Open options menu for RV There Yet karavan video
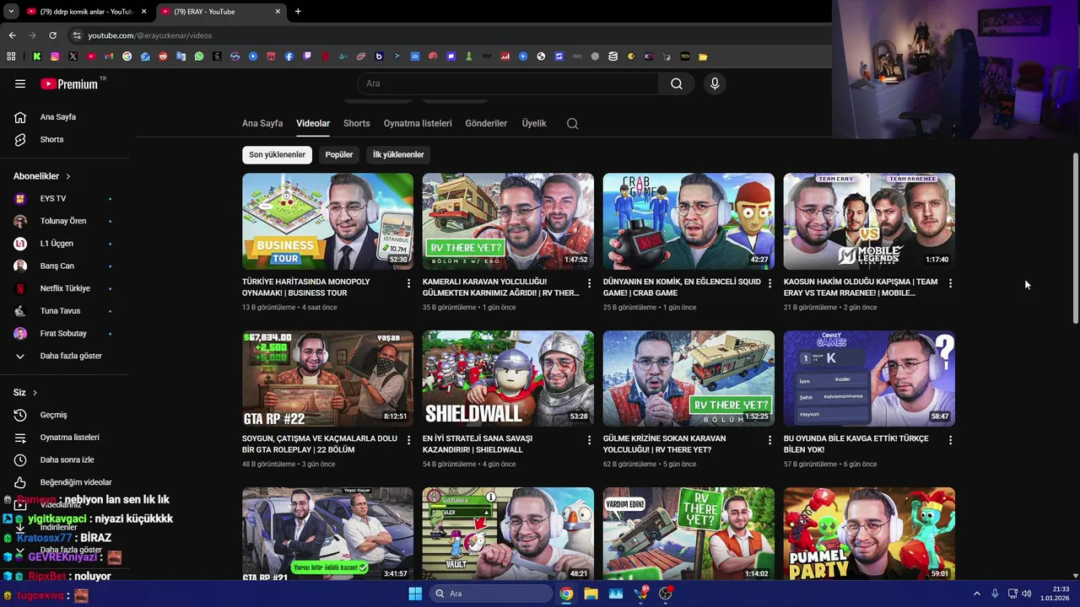This screenshot has width=1080, height=607. pyautogui.click(x=589, y=283)
